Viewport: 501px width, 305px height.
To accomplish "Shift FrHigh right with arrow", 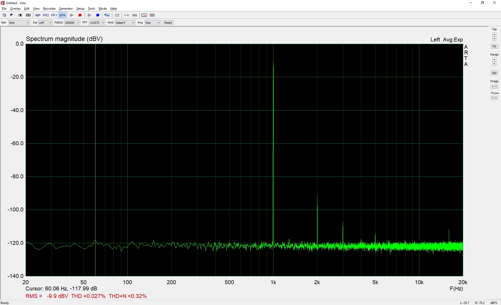I will coord(496,87).
